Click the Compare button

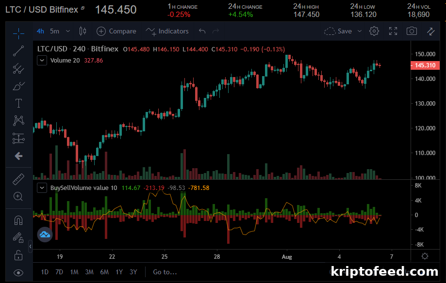116,31
